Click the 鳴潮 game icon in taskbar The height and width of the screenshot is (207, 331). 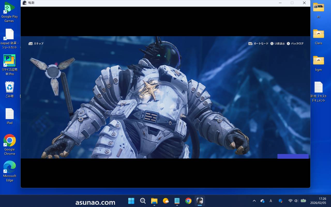pyautogui.click(x=200, y=201)
